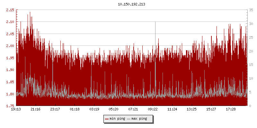Click the 2.15 value on left axis
This screenshot has height=128, width=257.
click(10, 10)
